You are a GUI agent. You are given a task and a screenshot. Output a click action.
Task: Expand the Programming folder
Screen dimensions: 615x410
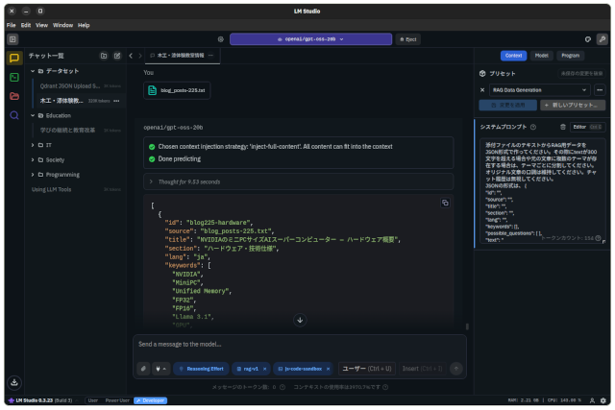[33, 175]
